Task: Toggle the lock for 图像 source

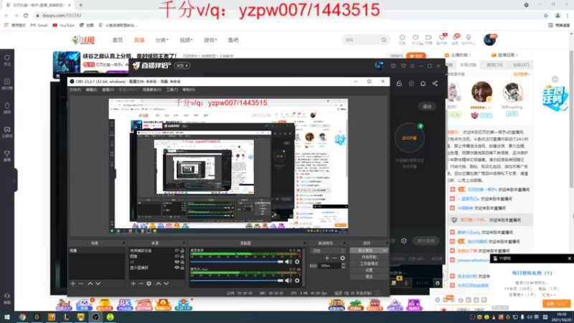Action: (182, 256)
